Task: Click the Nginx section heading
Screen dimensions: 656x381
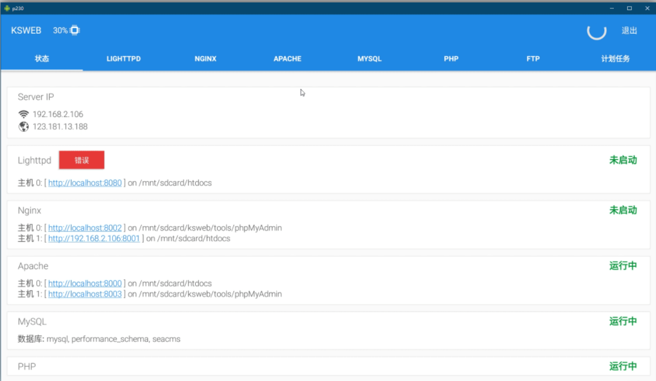Action: click(x=29, y=210)
